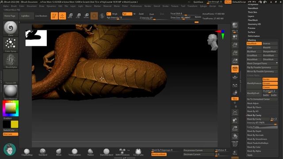The width and height of the screenshot is (283, 159).
Task: Toggle the Alternate color button
Action: 11,134
